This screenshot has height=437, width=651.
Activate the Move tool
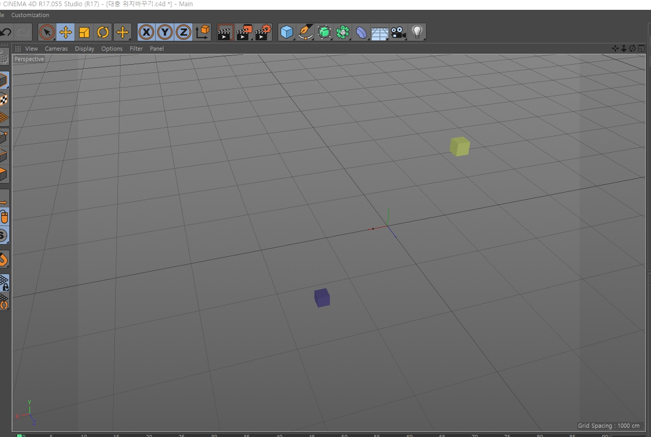66,33
